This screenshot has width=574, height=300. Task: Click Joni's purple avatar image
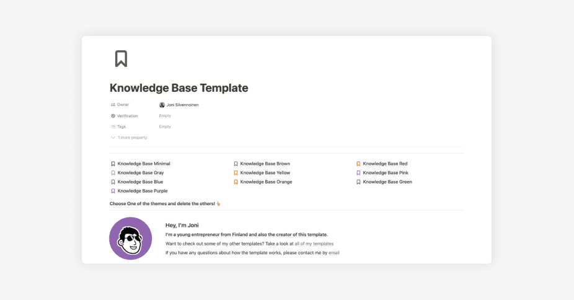pyautogui.click(x=131, y=239)
